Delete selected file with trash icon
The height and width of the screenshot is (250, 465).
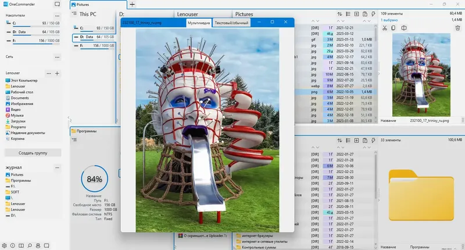457,28
